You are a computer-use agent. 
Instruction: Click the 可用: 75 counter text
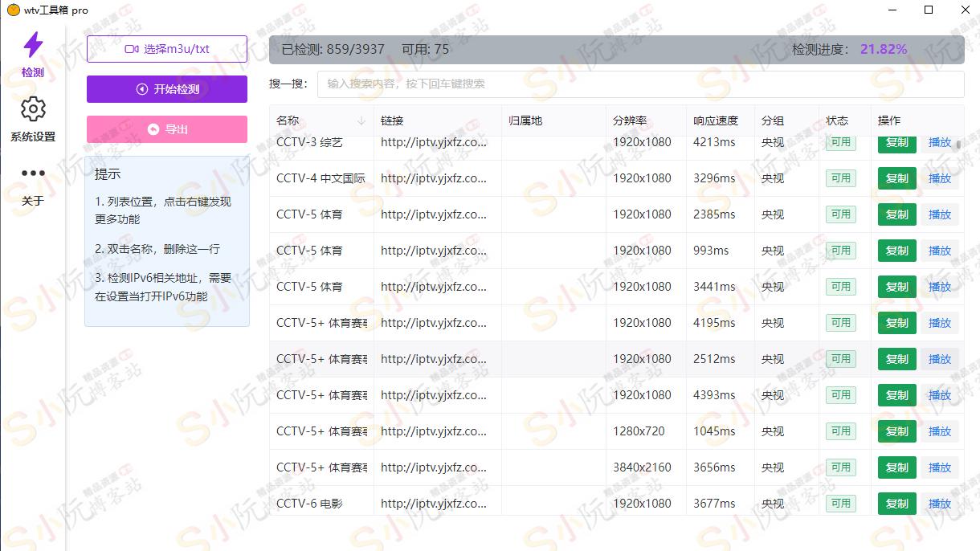426,49
